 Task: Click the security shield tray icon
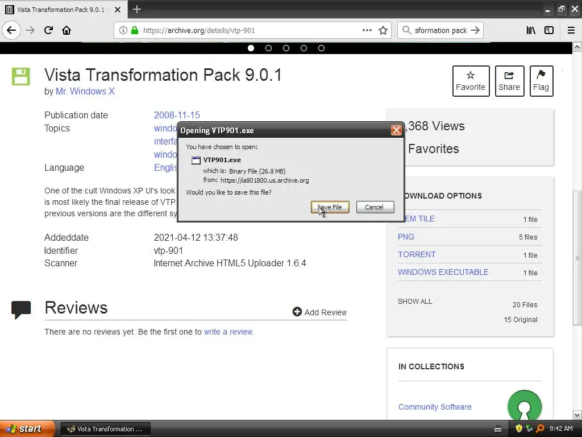[x=519, y=428]
